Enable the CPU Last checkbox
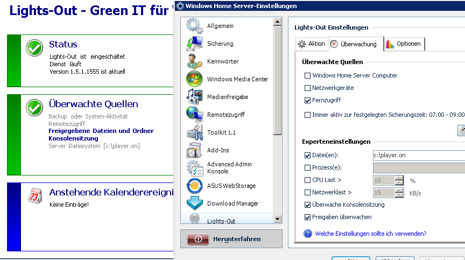Screen dimensions: 465x260 tap(308, 180)
